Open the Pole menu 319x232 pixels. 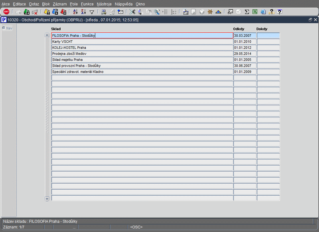(74, 4)
